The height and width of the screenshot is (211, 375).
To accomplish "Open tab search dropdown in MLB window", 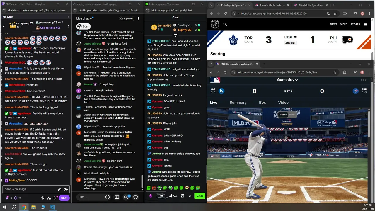I will point(211,64).
